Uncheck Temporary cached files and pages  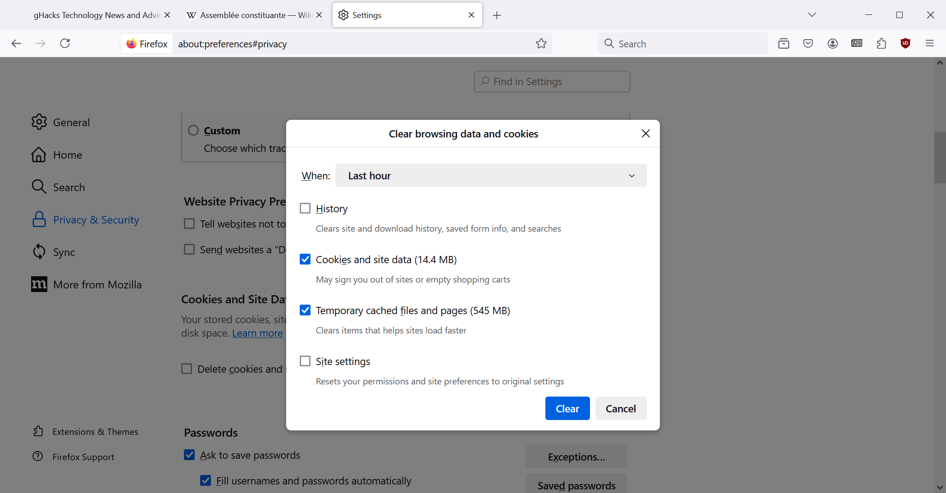[x=305, y=310]
